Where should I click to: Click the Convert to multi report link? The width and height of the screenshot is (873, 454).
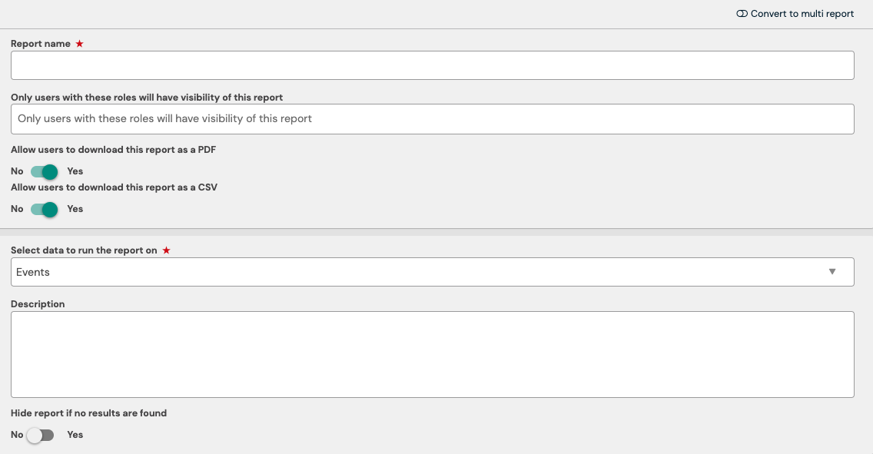pos(802,13)
